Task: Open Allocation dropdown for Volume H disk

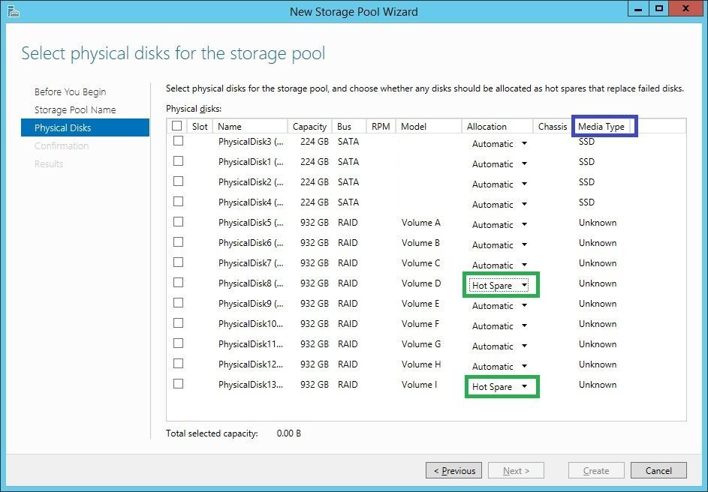Action: click(499, 367)
